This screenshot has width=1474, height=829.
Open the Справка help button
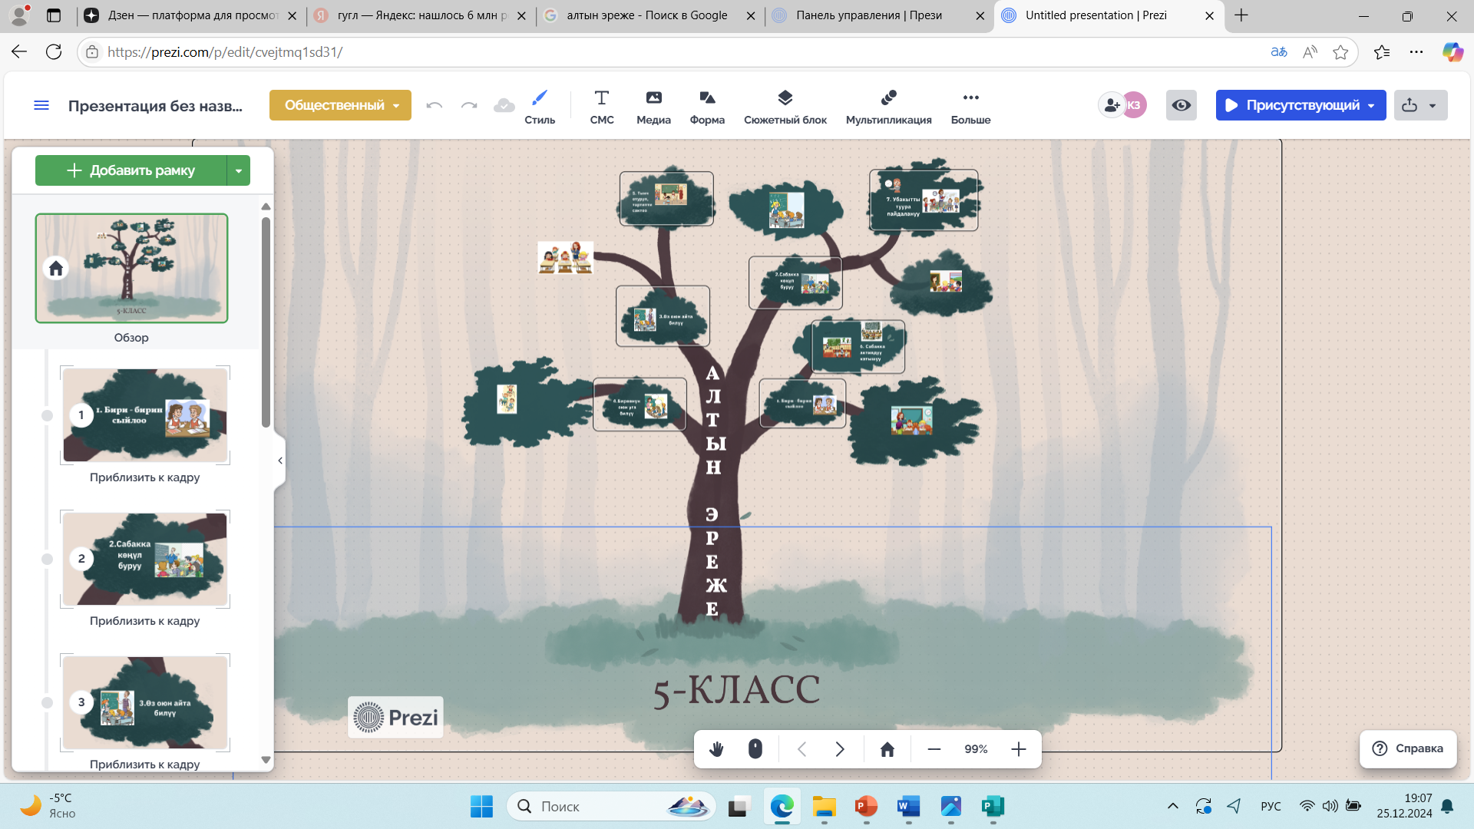coord(1408,748)
